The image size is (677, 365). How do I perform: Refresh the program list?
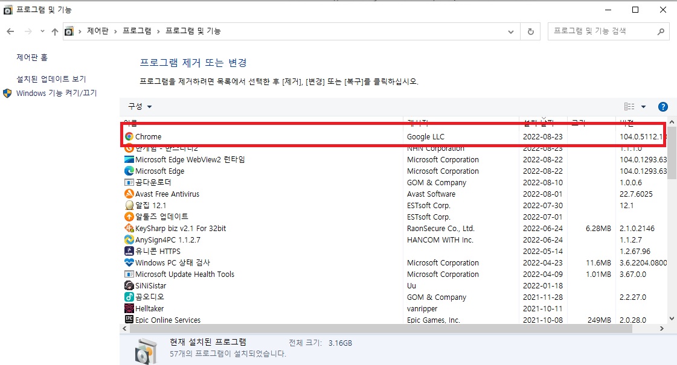(531, 31)
